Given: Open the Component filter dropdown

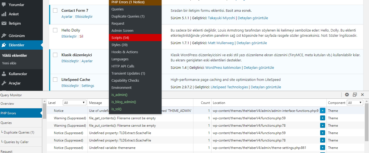Looking at the screenshot, I should [355, 103].
